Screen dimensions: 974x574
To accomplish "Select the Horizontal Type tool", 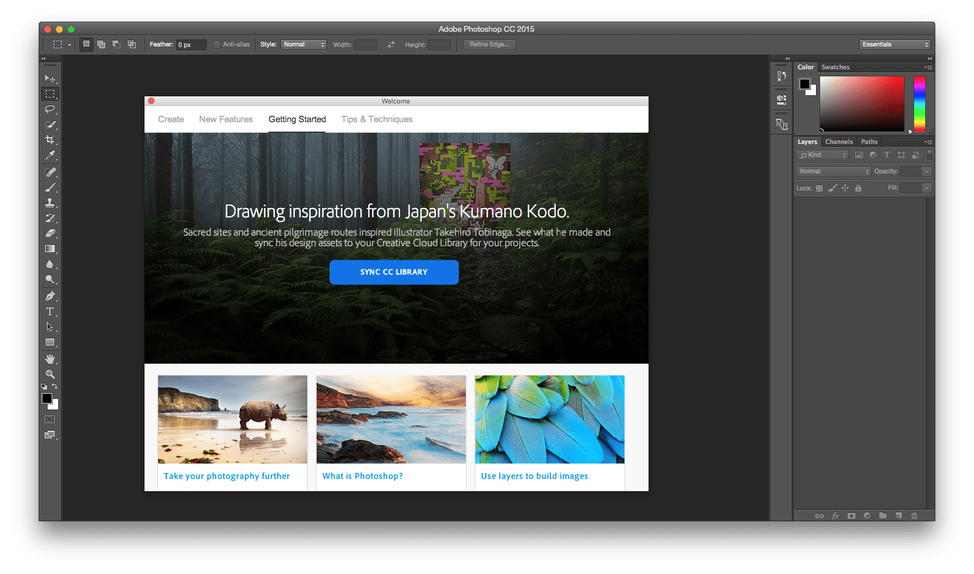I will (x=50, y=311).
